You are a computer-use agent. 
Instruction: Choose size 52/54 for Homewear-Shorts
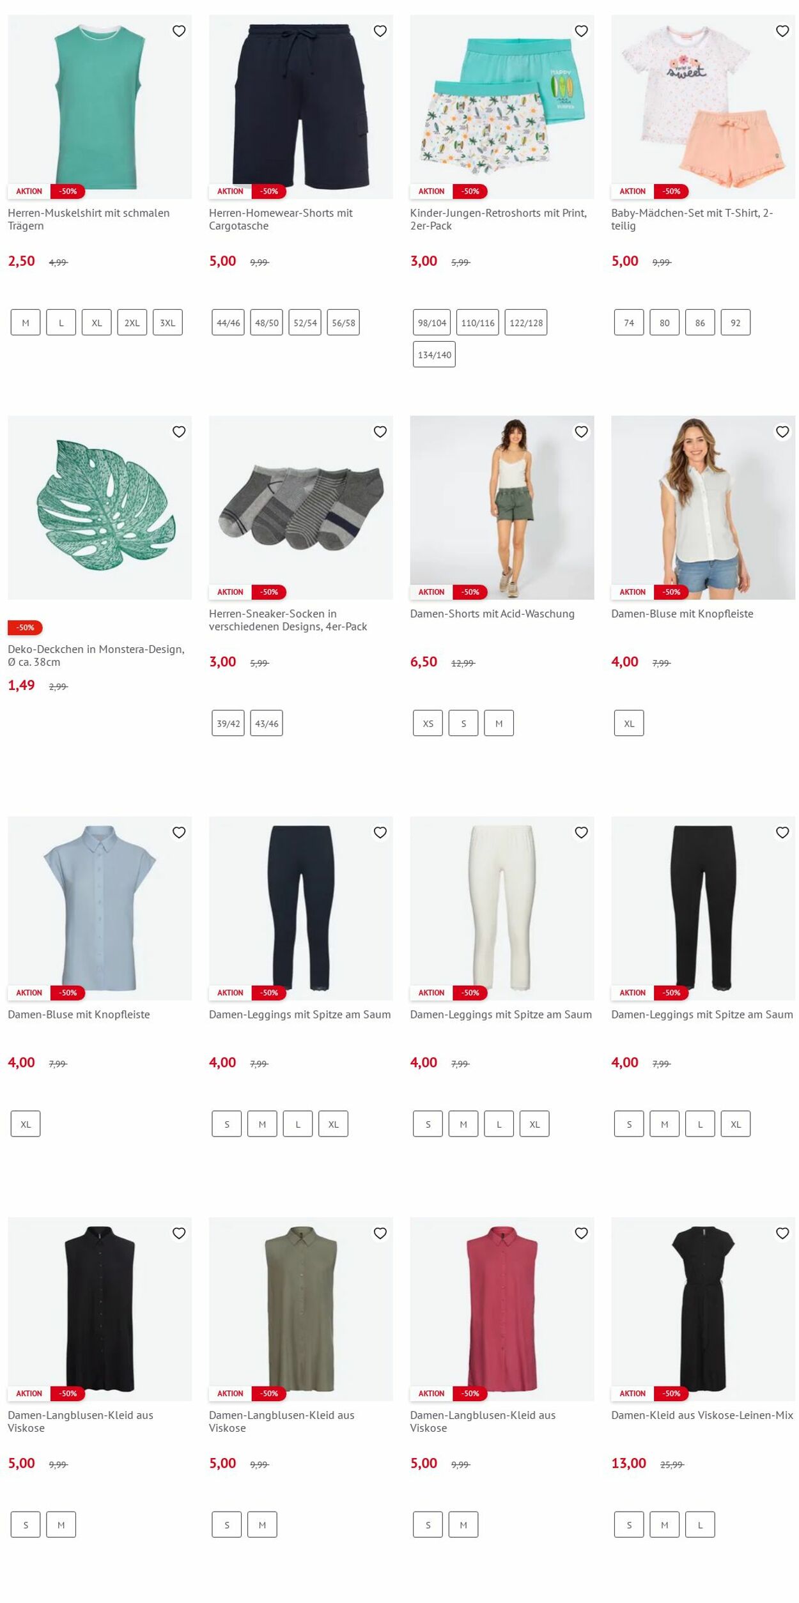305,323
